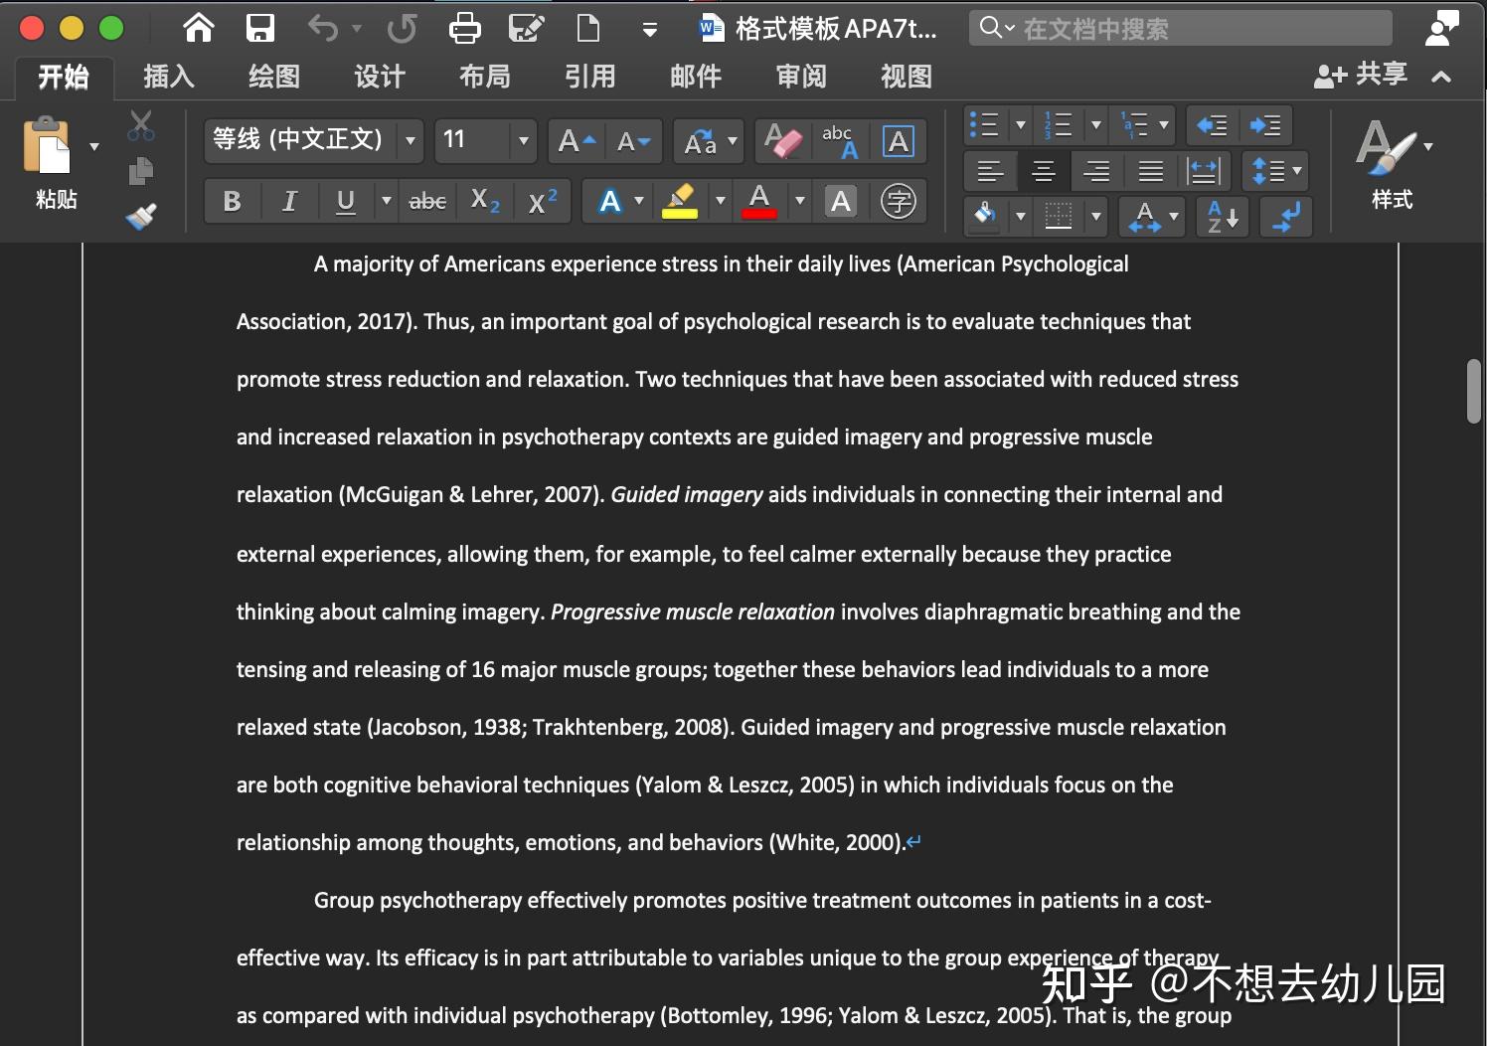Click the vertical scrollbar thumb
Screen dimensions: 1487x1046
pos(1473,391)
